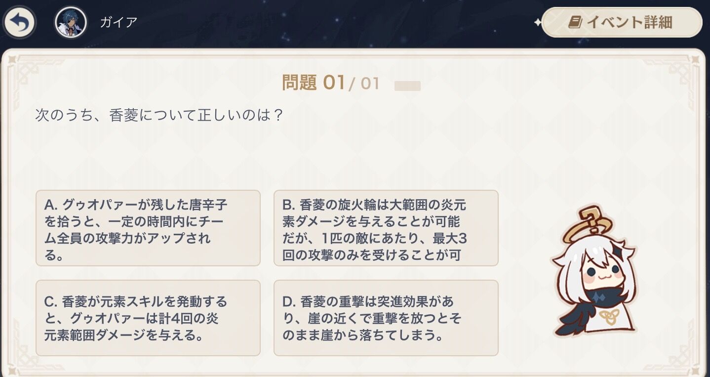710x377 pixels.
Task: Click the question text about 香菱
Action: pyautogui.click(x=158, y=116)
